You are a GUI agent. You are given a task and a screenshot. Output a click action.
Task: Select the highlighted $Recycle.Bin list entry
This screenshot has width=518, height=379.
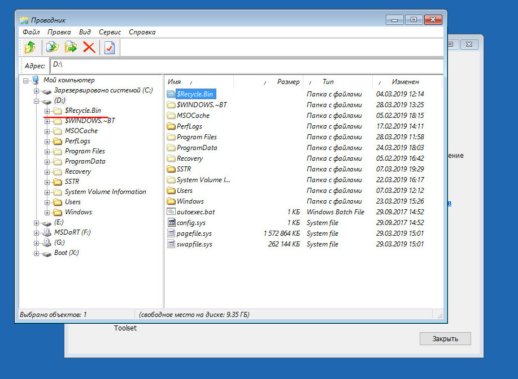(195, 94)
